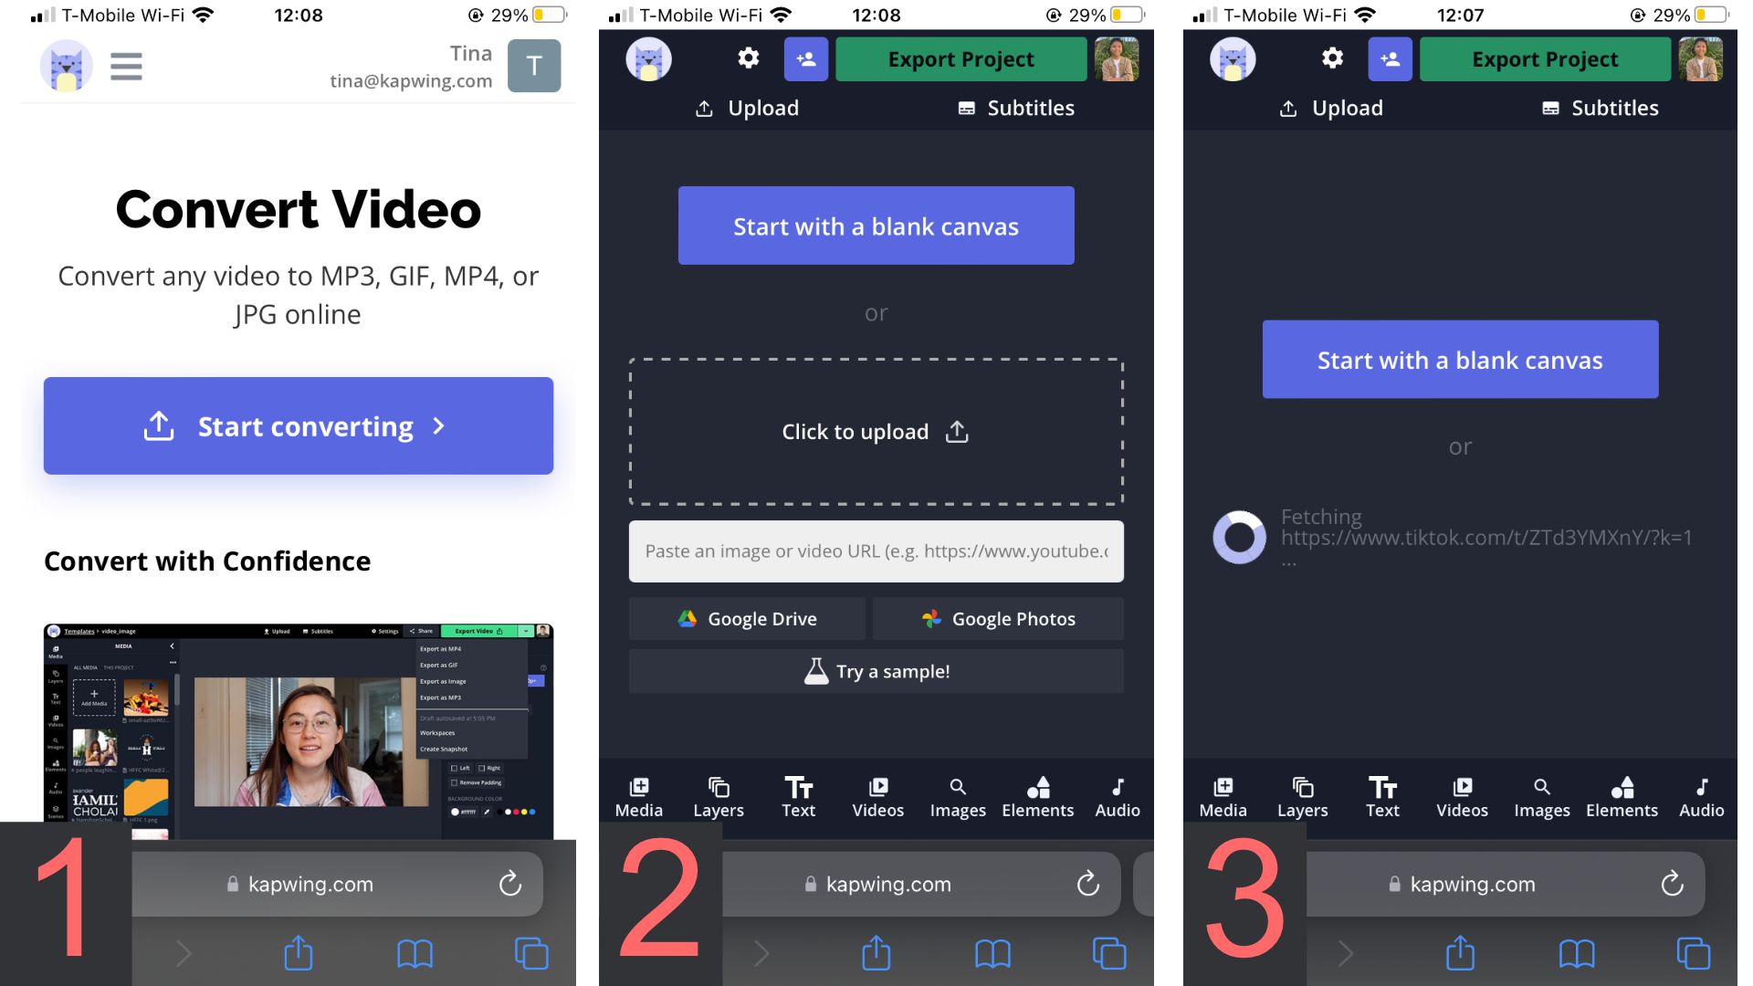This screenshot has width=1753, height=986.
Task: Tap Start with a blank canvas
Action: tap(876, 226)
